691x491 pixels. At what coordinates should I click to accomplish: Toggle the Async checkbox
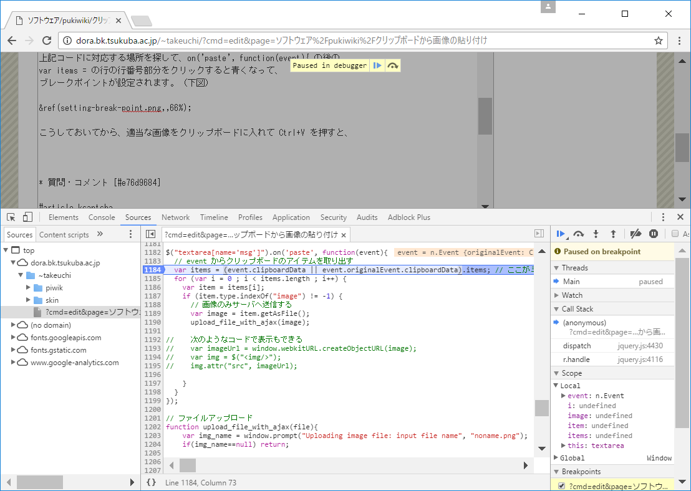point(675,234)
